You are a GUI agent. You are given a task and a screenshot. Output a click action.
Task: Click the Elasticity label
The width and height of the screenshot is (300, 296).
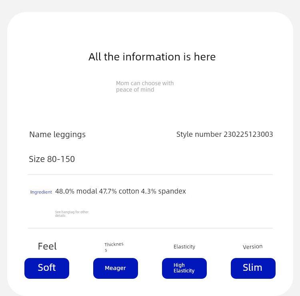tap(184, 247)
